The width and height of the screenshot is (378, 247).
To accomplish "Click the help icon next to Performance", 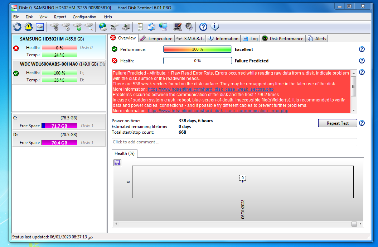I will coord(362,49).
